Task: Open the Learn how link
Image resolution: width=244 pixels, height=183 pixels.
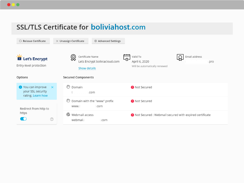Action: [x=40, y=95]
